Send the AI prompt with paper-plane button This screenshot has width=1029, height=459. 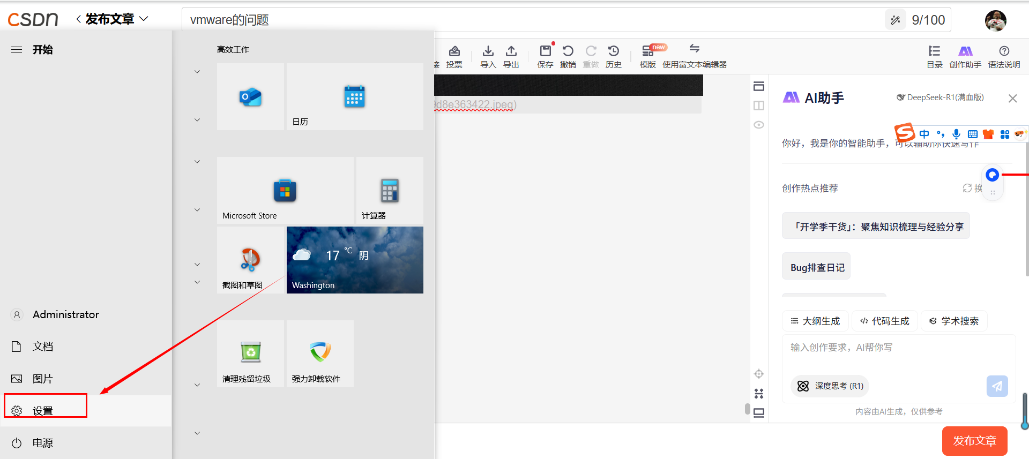[997, 386]
